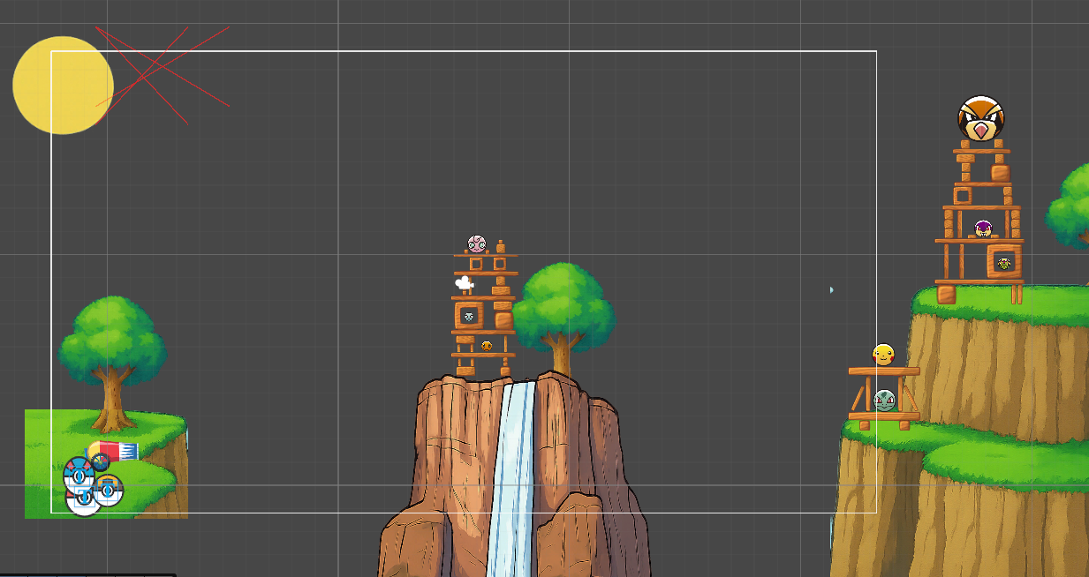
Task: Select the orange-topped Poké Ball sprite
Action: (108, 491)
